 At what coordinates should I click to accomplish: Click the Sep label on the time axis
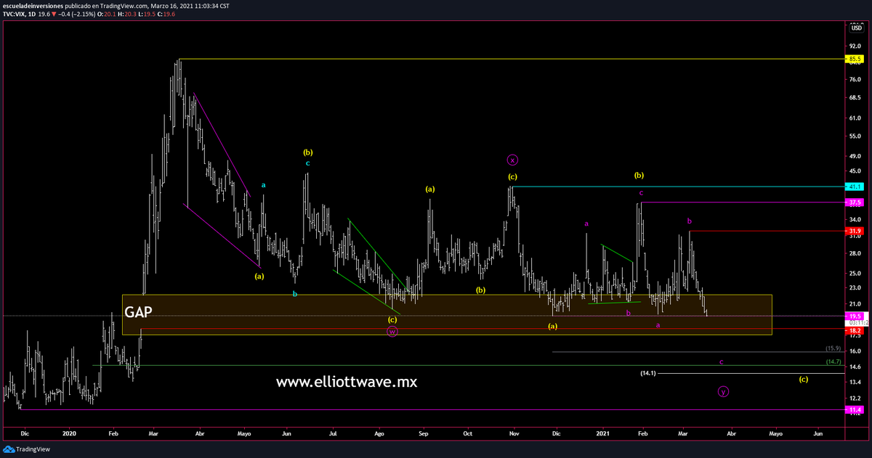pos(424,433)
